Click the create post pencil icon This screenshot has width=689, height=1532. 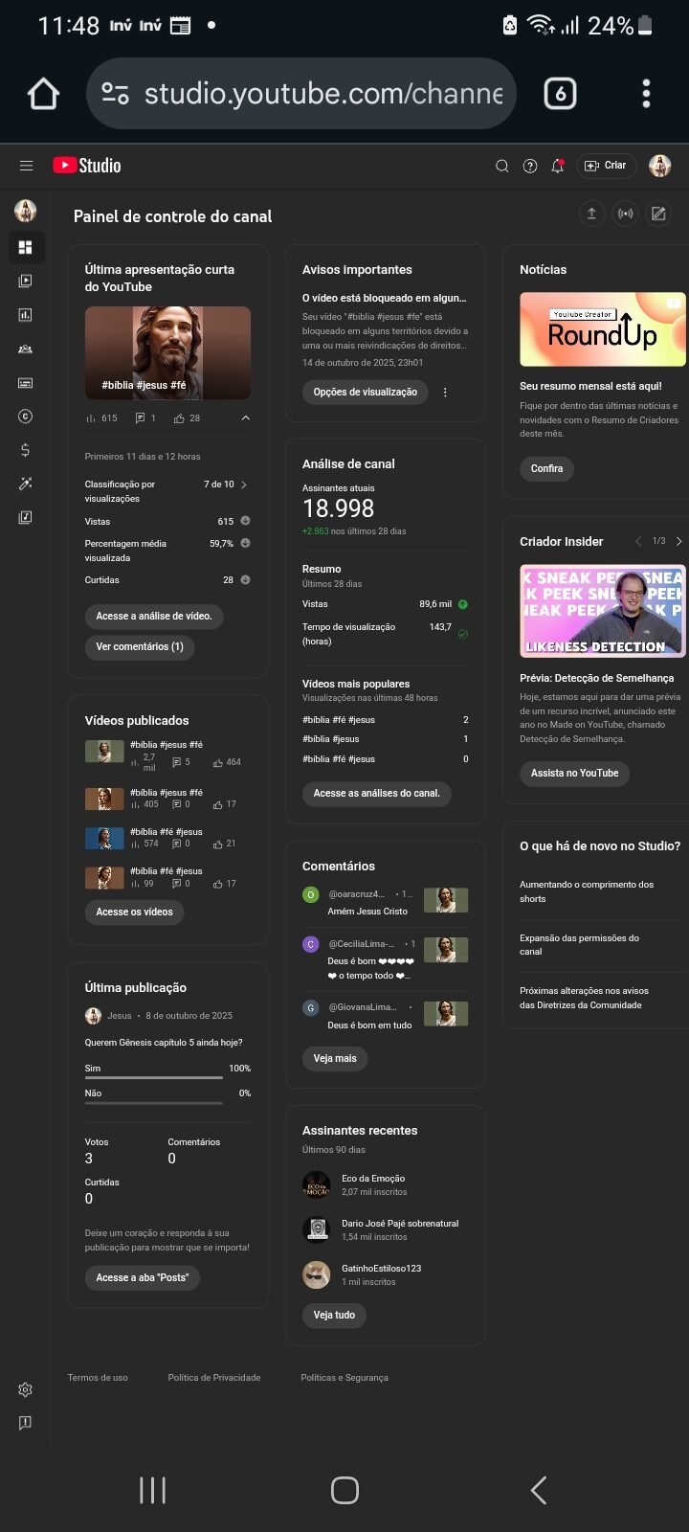[x=659, y=214]
